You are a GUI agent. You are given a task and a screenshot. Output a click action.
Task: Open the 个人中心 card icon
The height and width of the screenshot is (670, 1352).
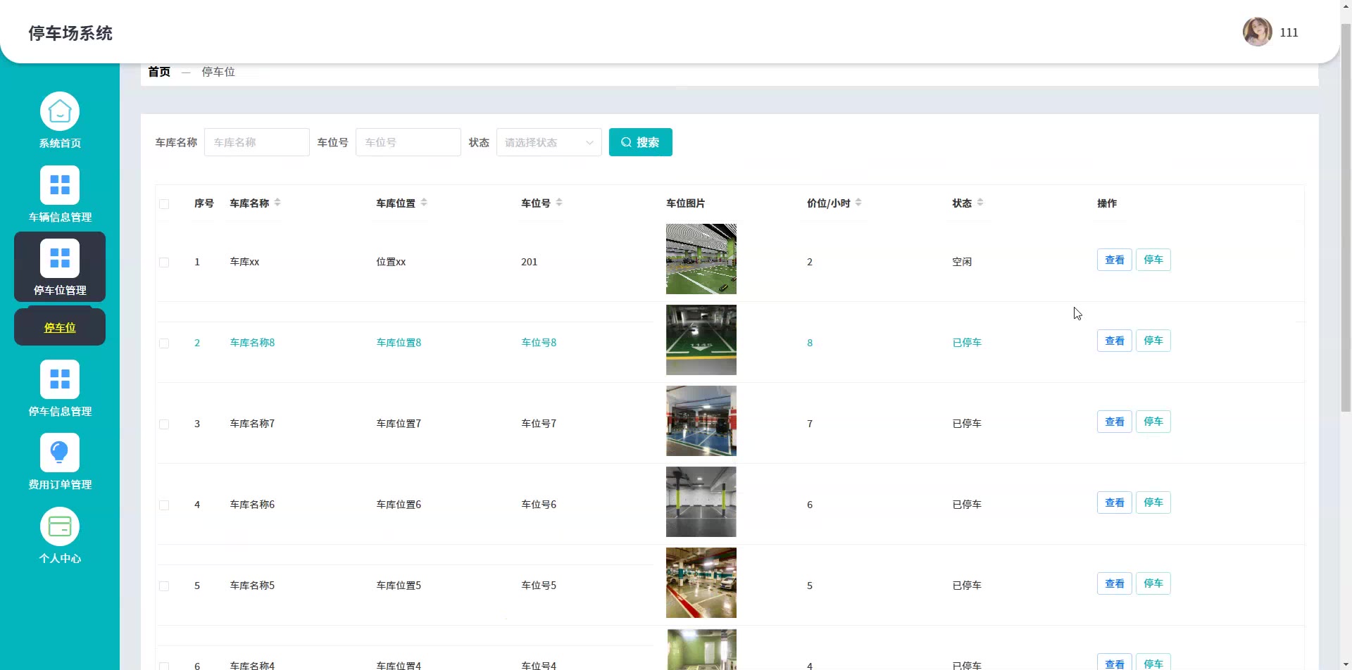[x=60, y=526]
